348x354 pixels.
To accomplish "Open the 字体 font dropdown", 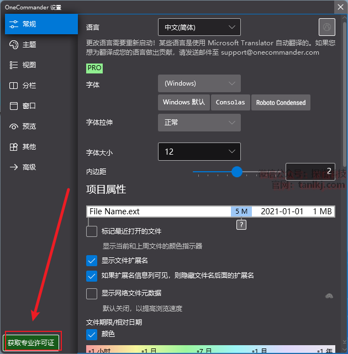I will [x=199, y=83].
